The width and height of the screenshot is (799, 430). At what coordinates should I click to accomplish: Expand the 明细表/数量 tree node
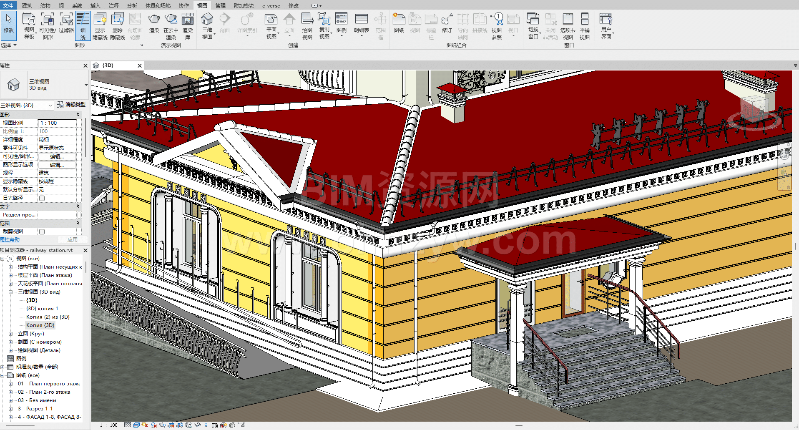coord(3,367)
